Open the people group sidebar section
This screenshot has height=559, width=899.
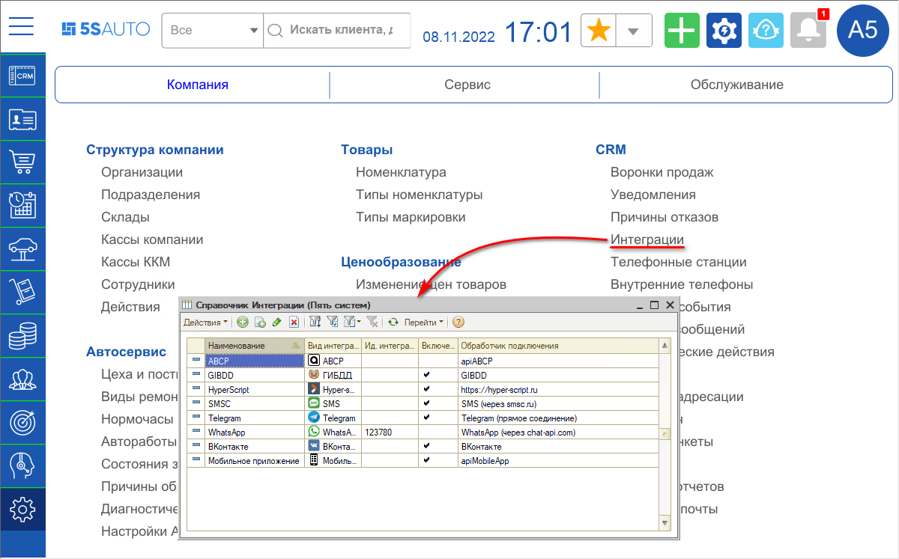(x=22, y=380)
